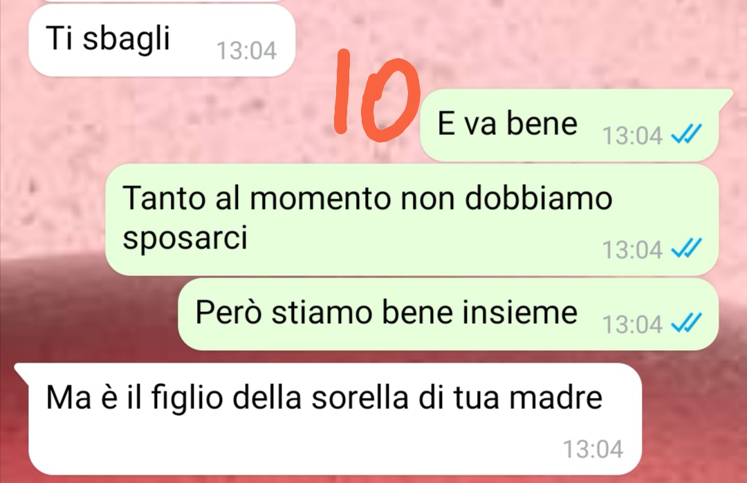Click the word "dobbiamo" in the sent message
This screenshot has width=747, height=483.
point(538,197)
